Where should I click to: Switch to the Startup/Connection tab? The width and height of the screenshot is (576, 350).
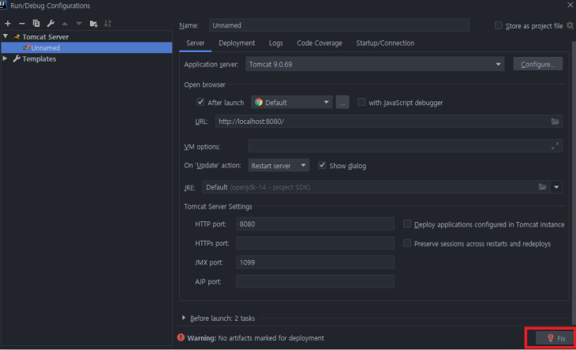pos(385,43)
